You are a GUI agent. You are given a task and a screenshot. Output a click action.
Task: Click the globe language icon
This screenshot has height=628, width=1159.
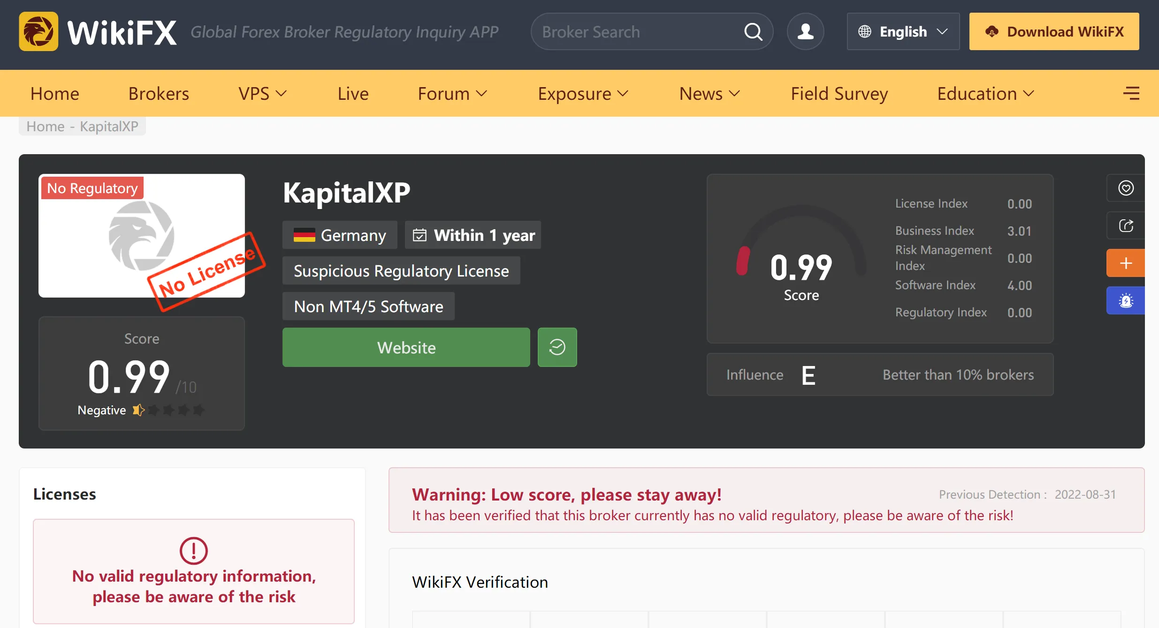point(865,31)
